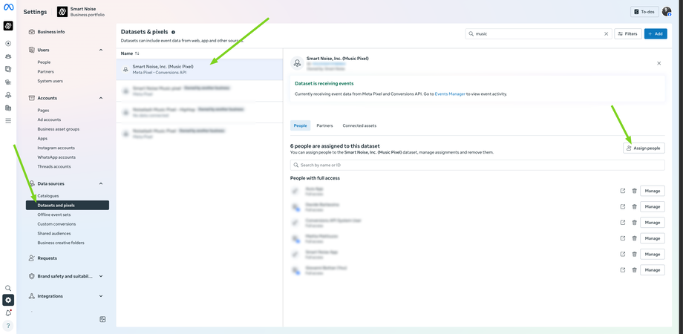
Task: Open the Smart Noise business switcher in left rail
Action: click(x=8, y=26)
